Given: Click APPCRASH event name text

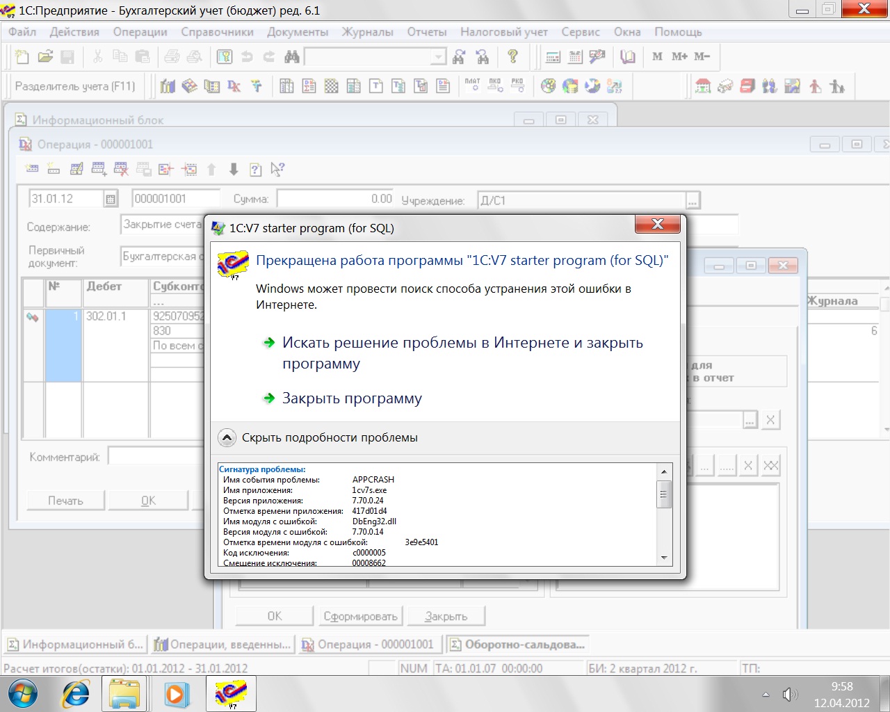Looking at the screenshot, I should (373, 480).
